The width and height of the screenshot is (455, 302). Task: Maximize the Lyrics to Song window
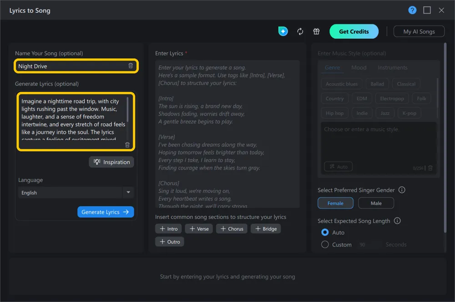(x=427, y=10)
